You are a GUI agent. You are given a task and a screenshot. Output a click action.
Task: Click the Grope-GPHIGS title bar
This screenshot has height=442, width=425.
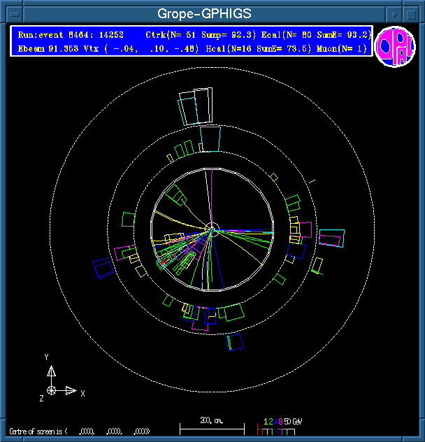click(x=204, y=13)
